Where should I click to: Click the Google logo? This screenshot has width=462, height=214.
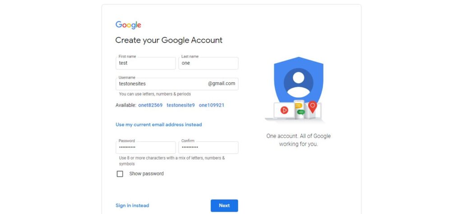128,25
